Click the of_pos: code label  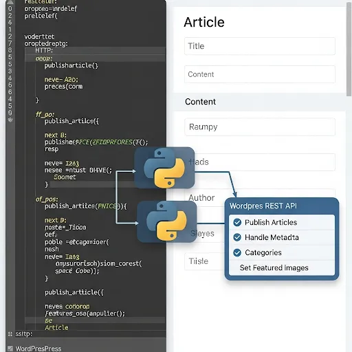47,199
